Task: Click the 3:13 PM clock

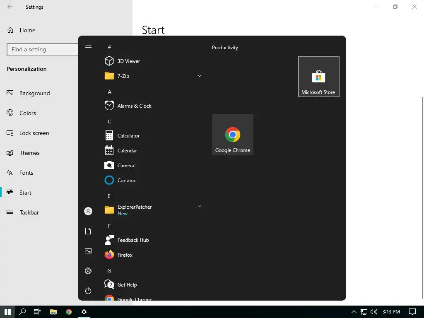Action: tap(391, 312)
